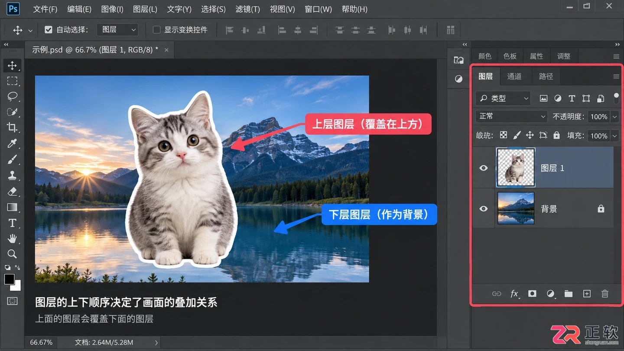Hide the 背景 layer eye icon
624x351 pixels.
(484, 209)
